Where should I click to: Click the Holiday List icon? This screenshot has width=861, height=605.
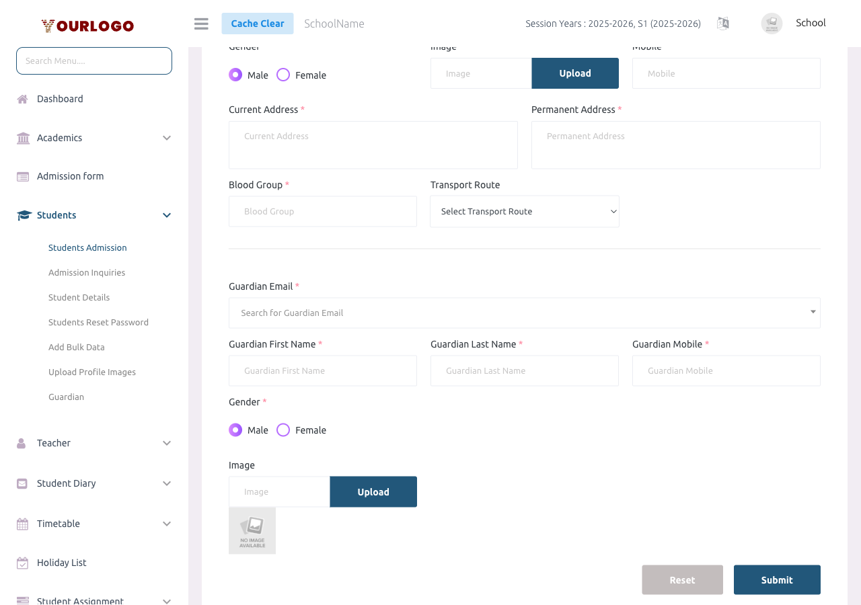click(x=23, y=563)
